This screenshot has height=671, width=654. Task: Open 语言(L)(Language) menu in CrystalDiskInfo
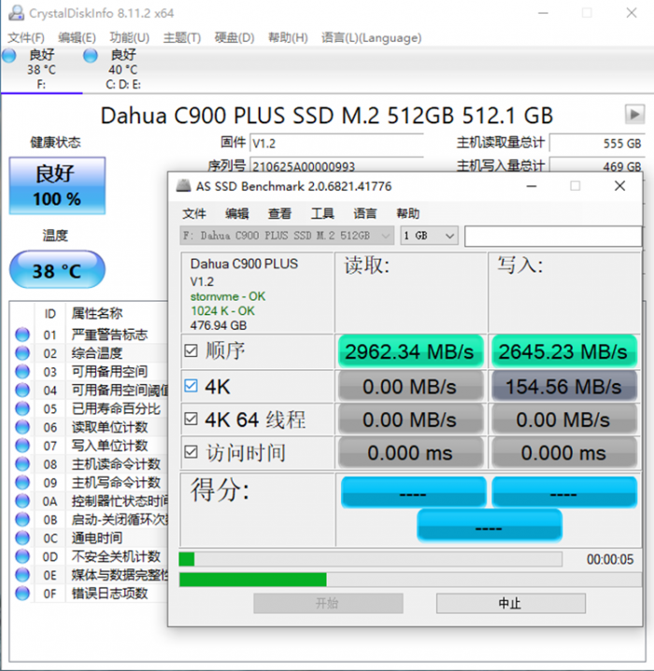[371, 37]
